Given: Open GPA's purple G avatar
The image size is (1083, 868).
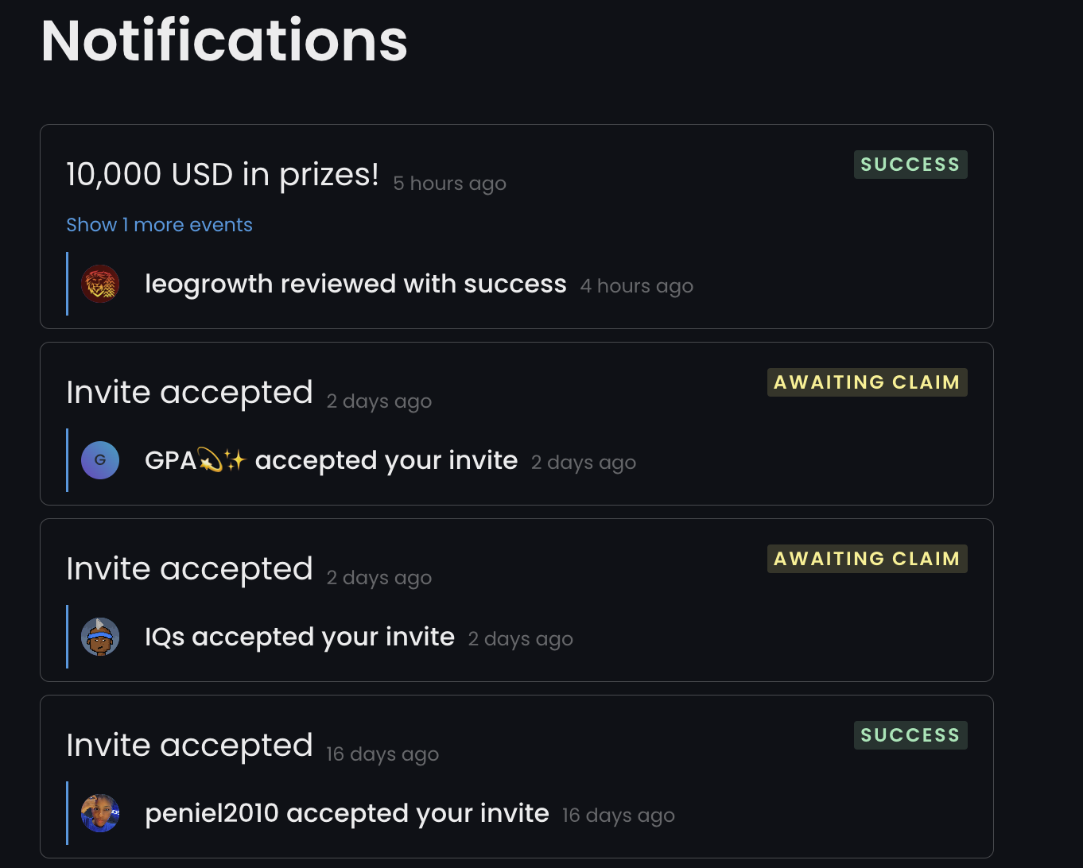Looking at the screenshot, I should coord(100,460).
